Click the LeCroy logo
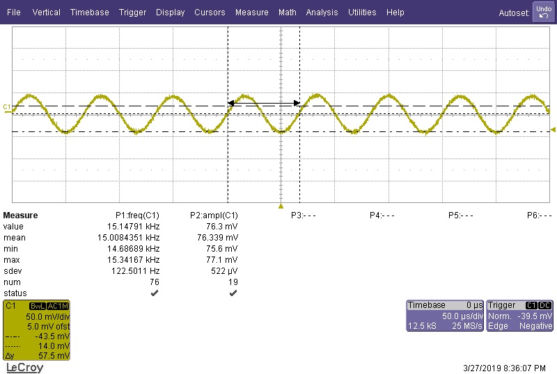557x374 pixels. [25, 368]
